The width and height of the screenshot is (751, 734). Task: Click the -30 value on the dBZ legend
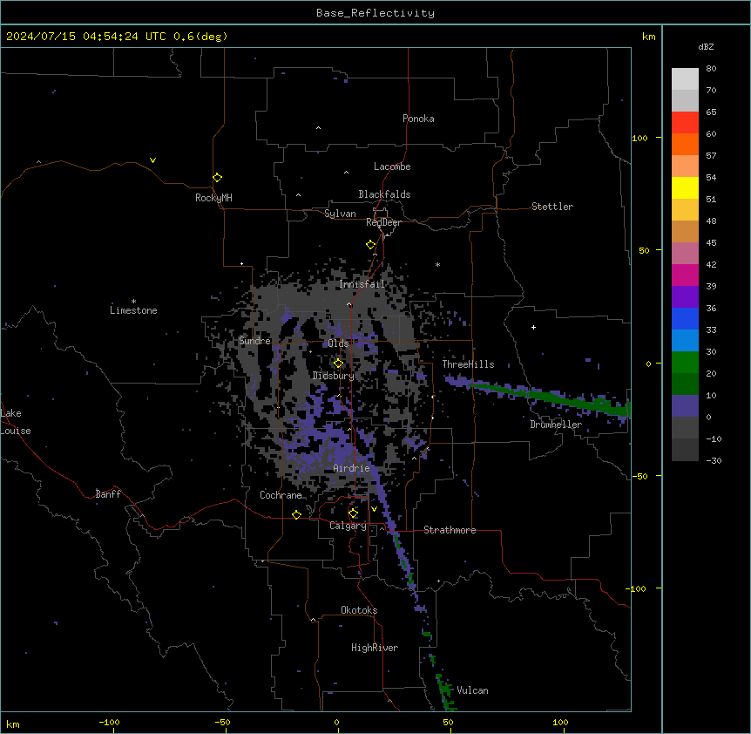pos(714,460)
